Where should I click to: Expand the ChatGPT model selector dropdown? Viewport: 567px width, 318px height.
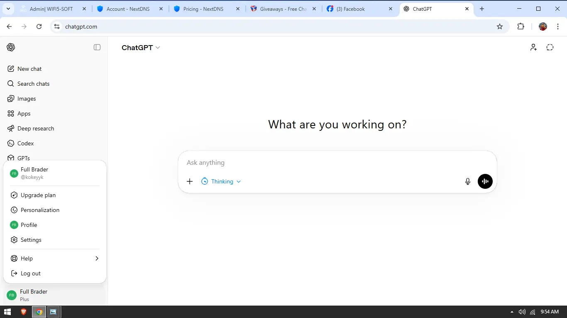pos(141,48)
